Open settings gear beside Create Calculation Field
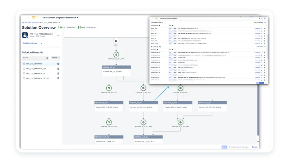Image resolution: width=289 pixels, height=163 pixels. (265, 23)
